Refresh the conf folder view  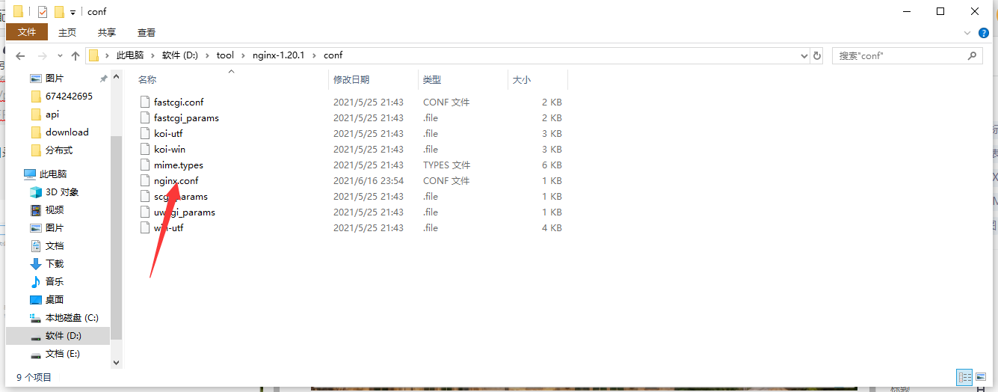pyautogui.click(x=817, y=56)
